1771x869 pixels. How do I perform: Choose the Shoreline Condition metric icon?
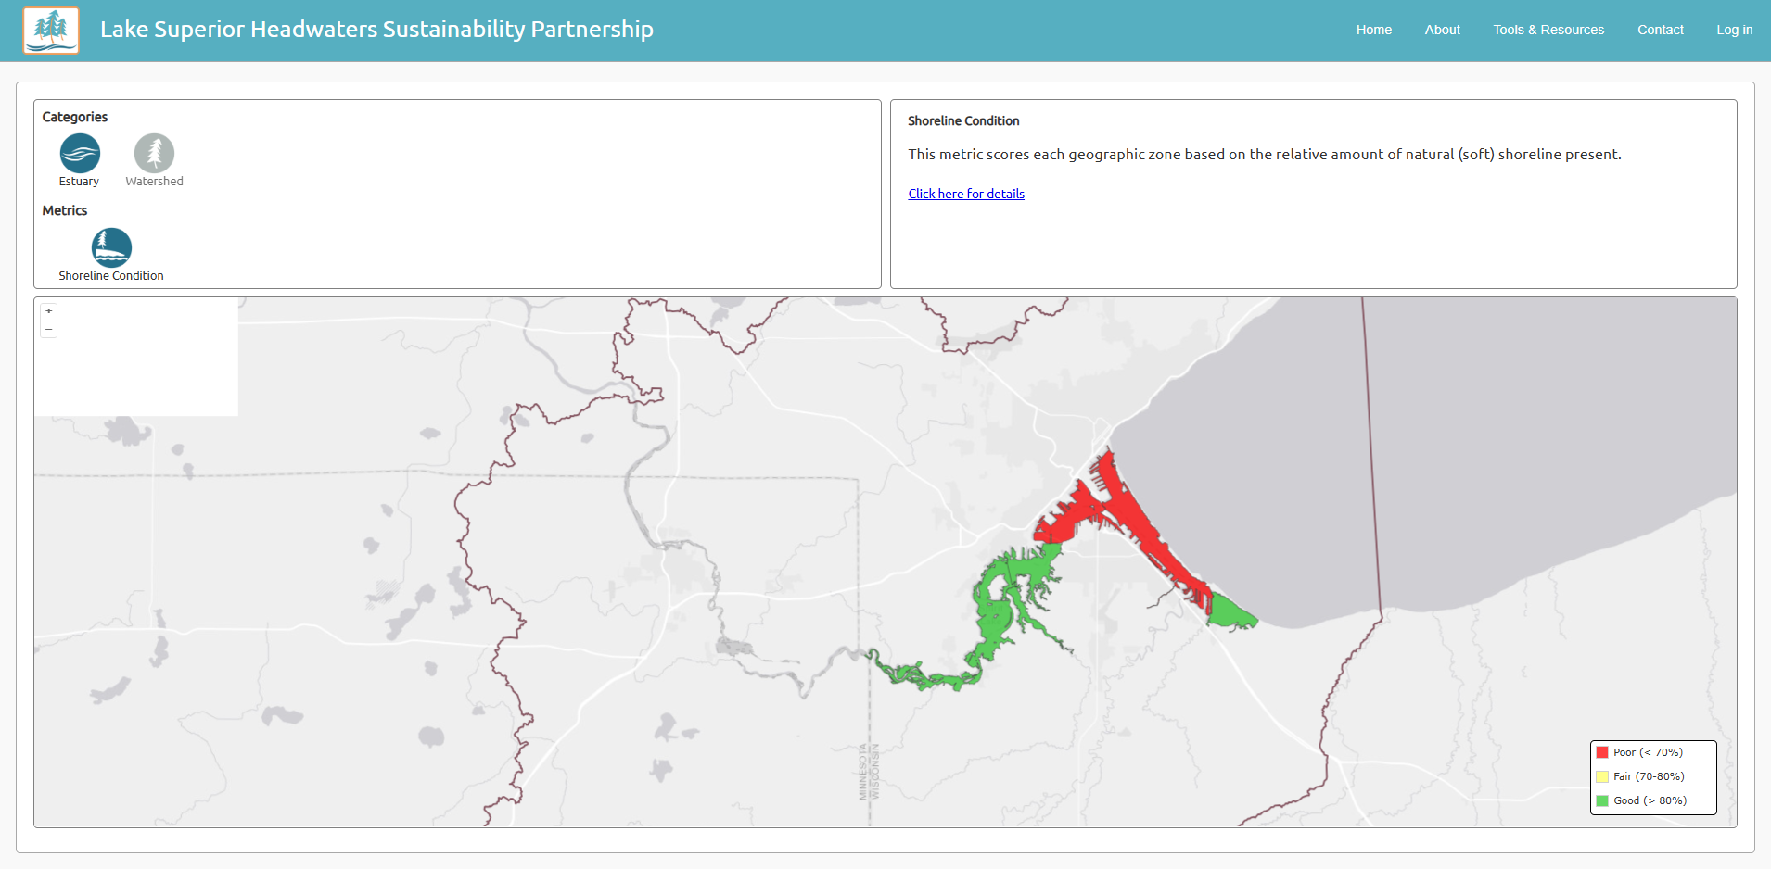click(x=111, y=247)
